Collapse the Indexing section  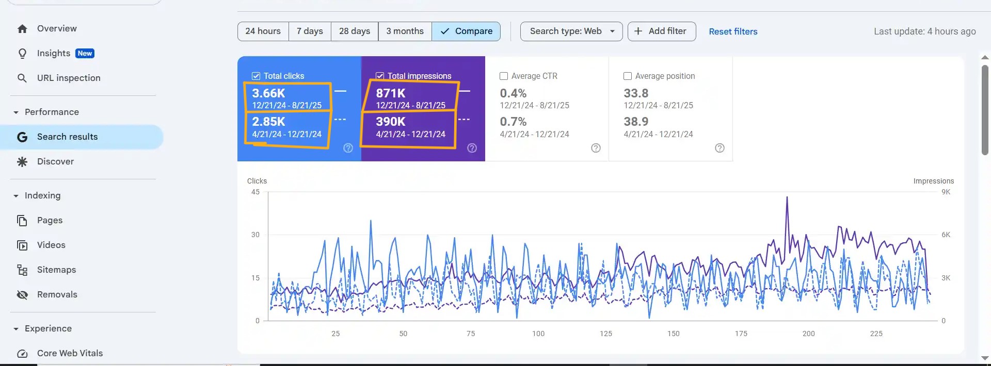click(16, 196)
